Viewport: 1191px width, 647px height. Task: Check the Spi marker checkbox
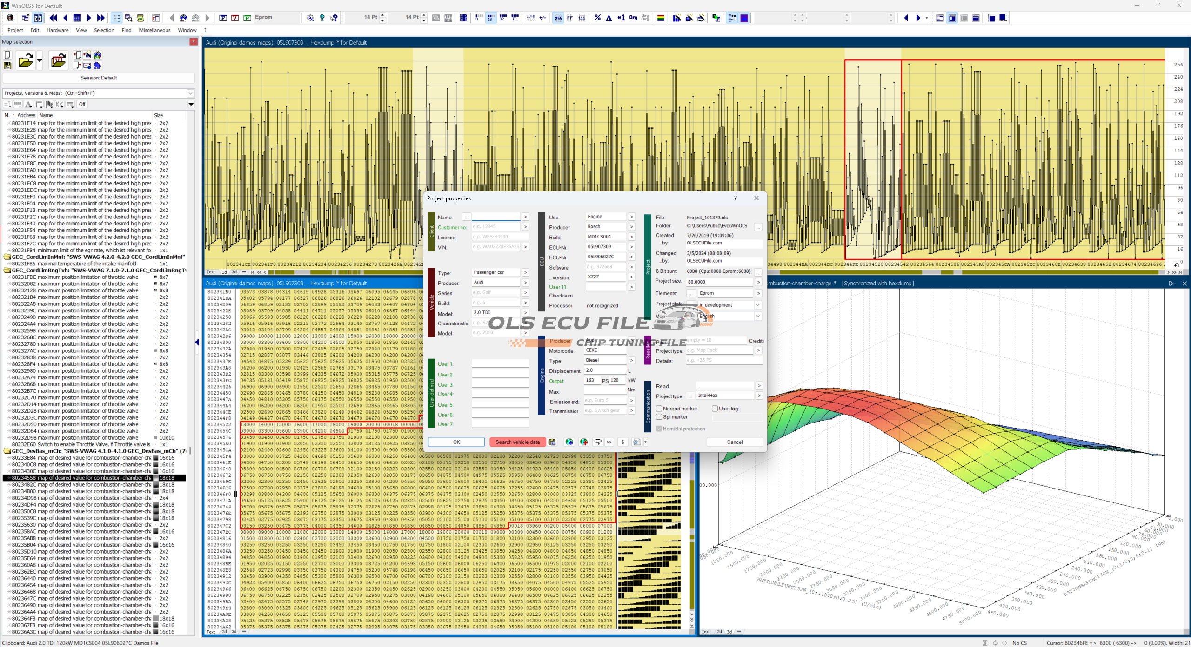click(x=659, y=417)
